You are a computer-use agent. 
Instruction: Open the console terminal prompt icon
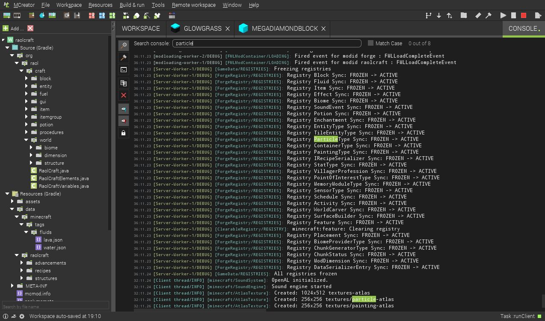point(124,70)
